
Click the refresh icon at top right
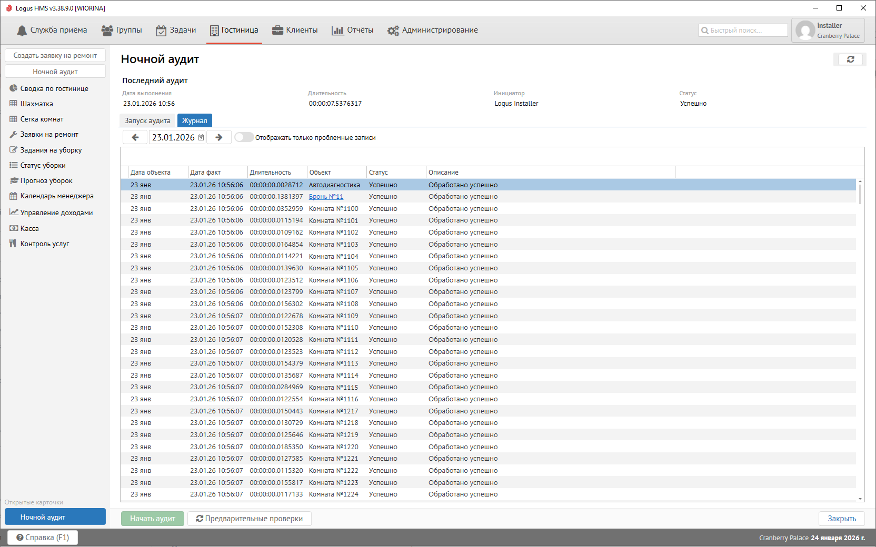coord(850,59)
